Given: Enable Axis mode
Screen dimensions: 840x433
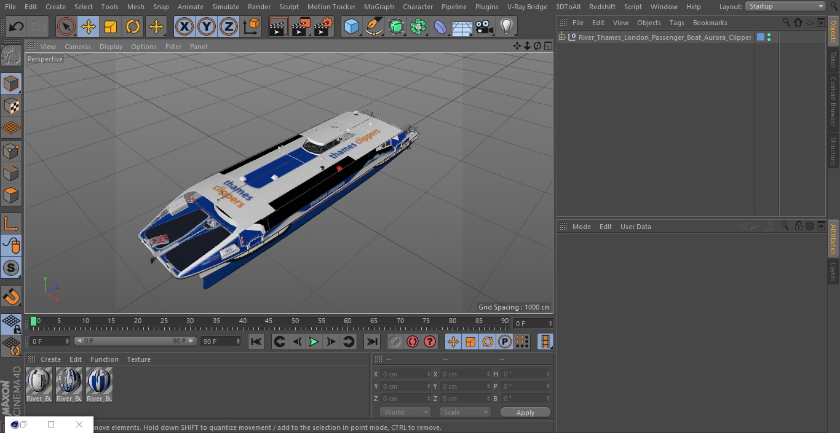Looking at the screenshot, I should (11, 223).
